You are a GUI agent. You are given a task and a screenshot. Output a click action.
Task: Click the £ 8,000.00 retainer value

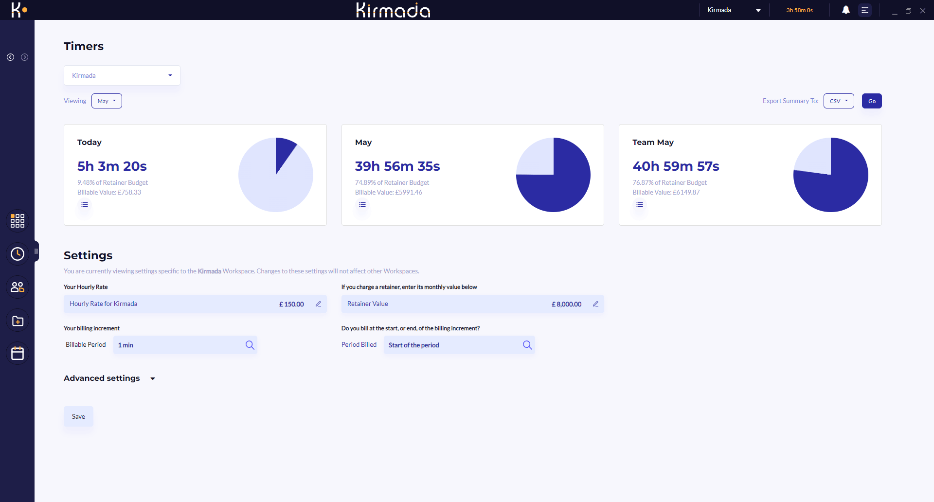tap(567, 304)
